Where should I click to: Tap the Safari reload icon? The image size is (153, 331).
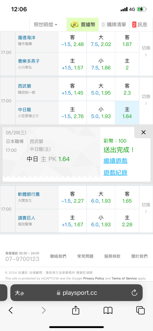[134, 293]
